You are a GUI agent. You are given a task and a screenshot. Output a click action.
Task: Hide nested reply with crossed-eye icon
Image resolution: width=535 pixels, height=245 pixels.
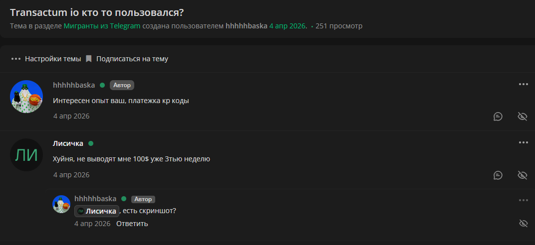point(523,224)
